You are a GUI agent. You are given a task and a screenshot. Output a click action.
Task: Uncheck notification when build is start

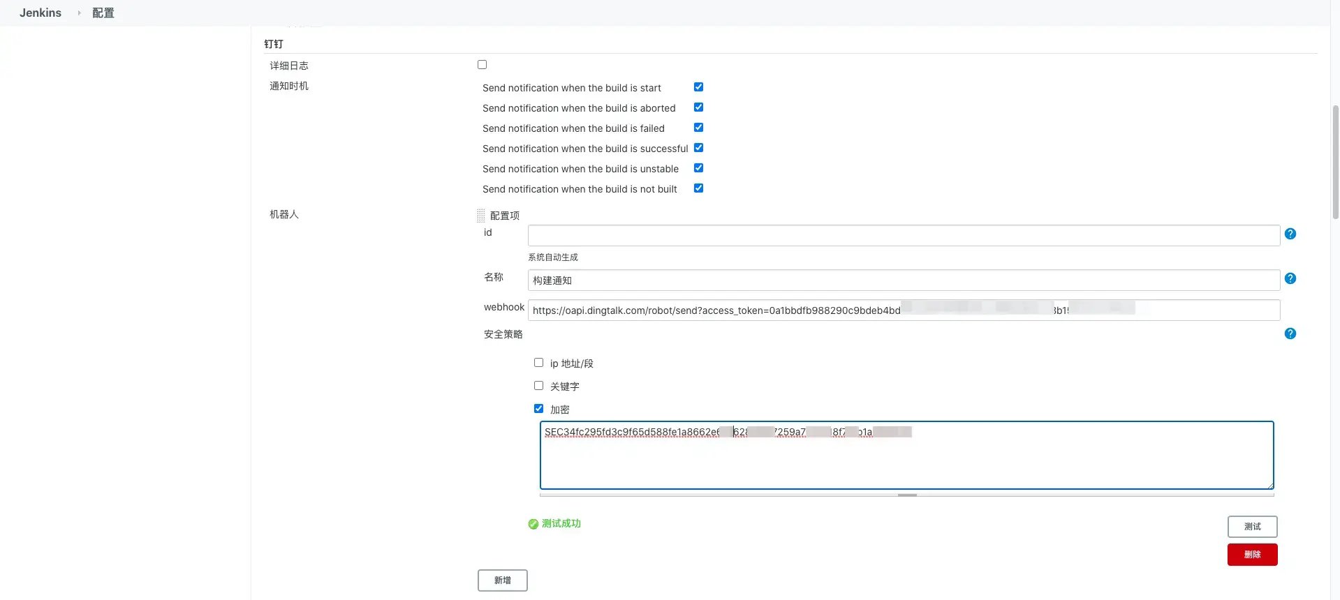[x=698, y=87]
